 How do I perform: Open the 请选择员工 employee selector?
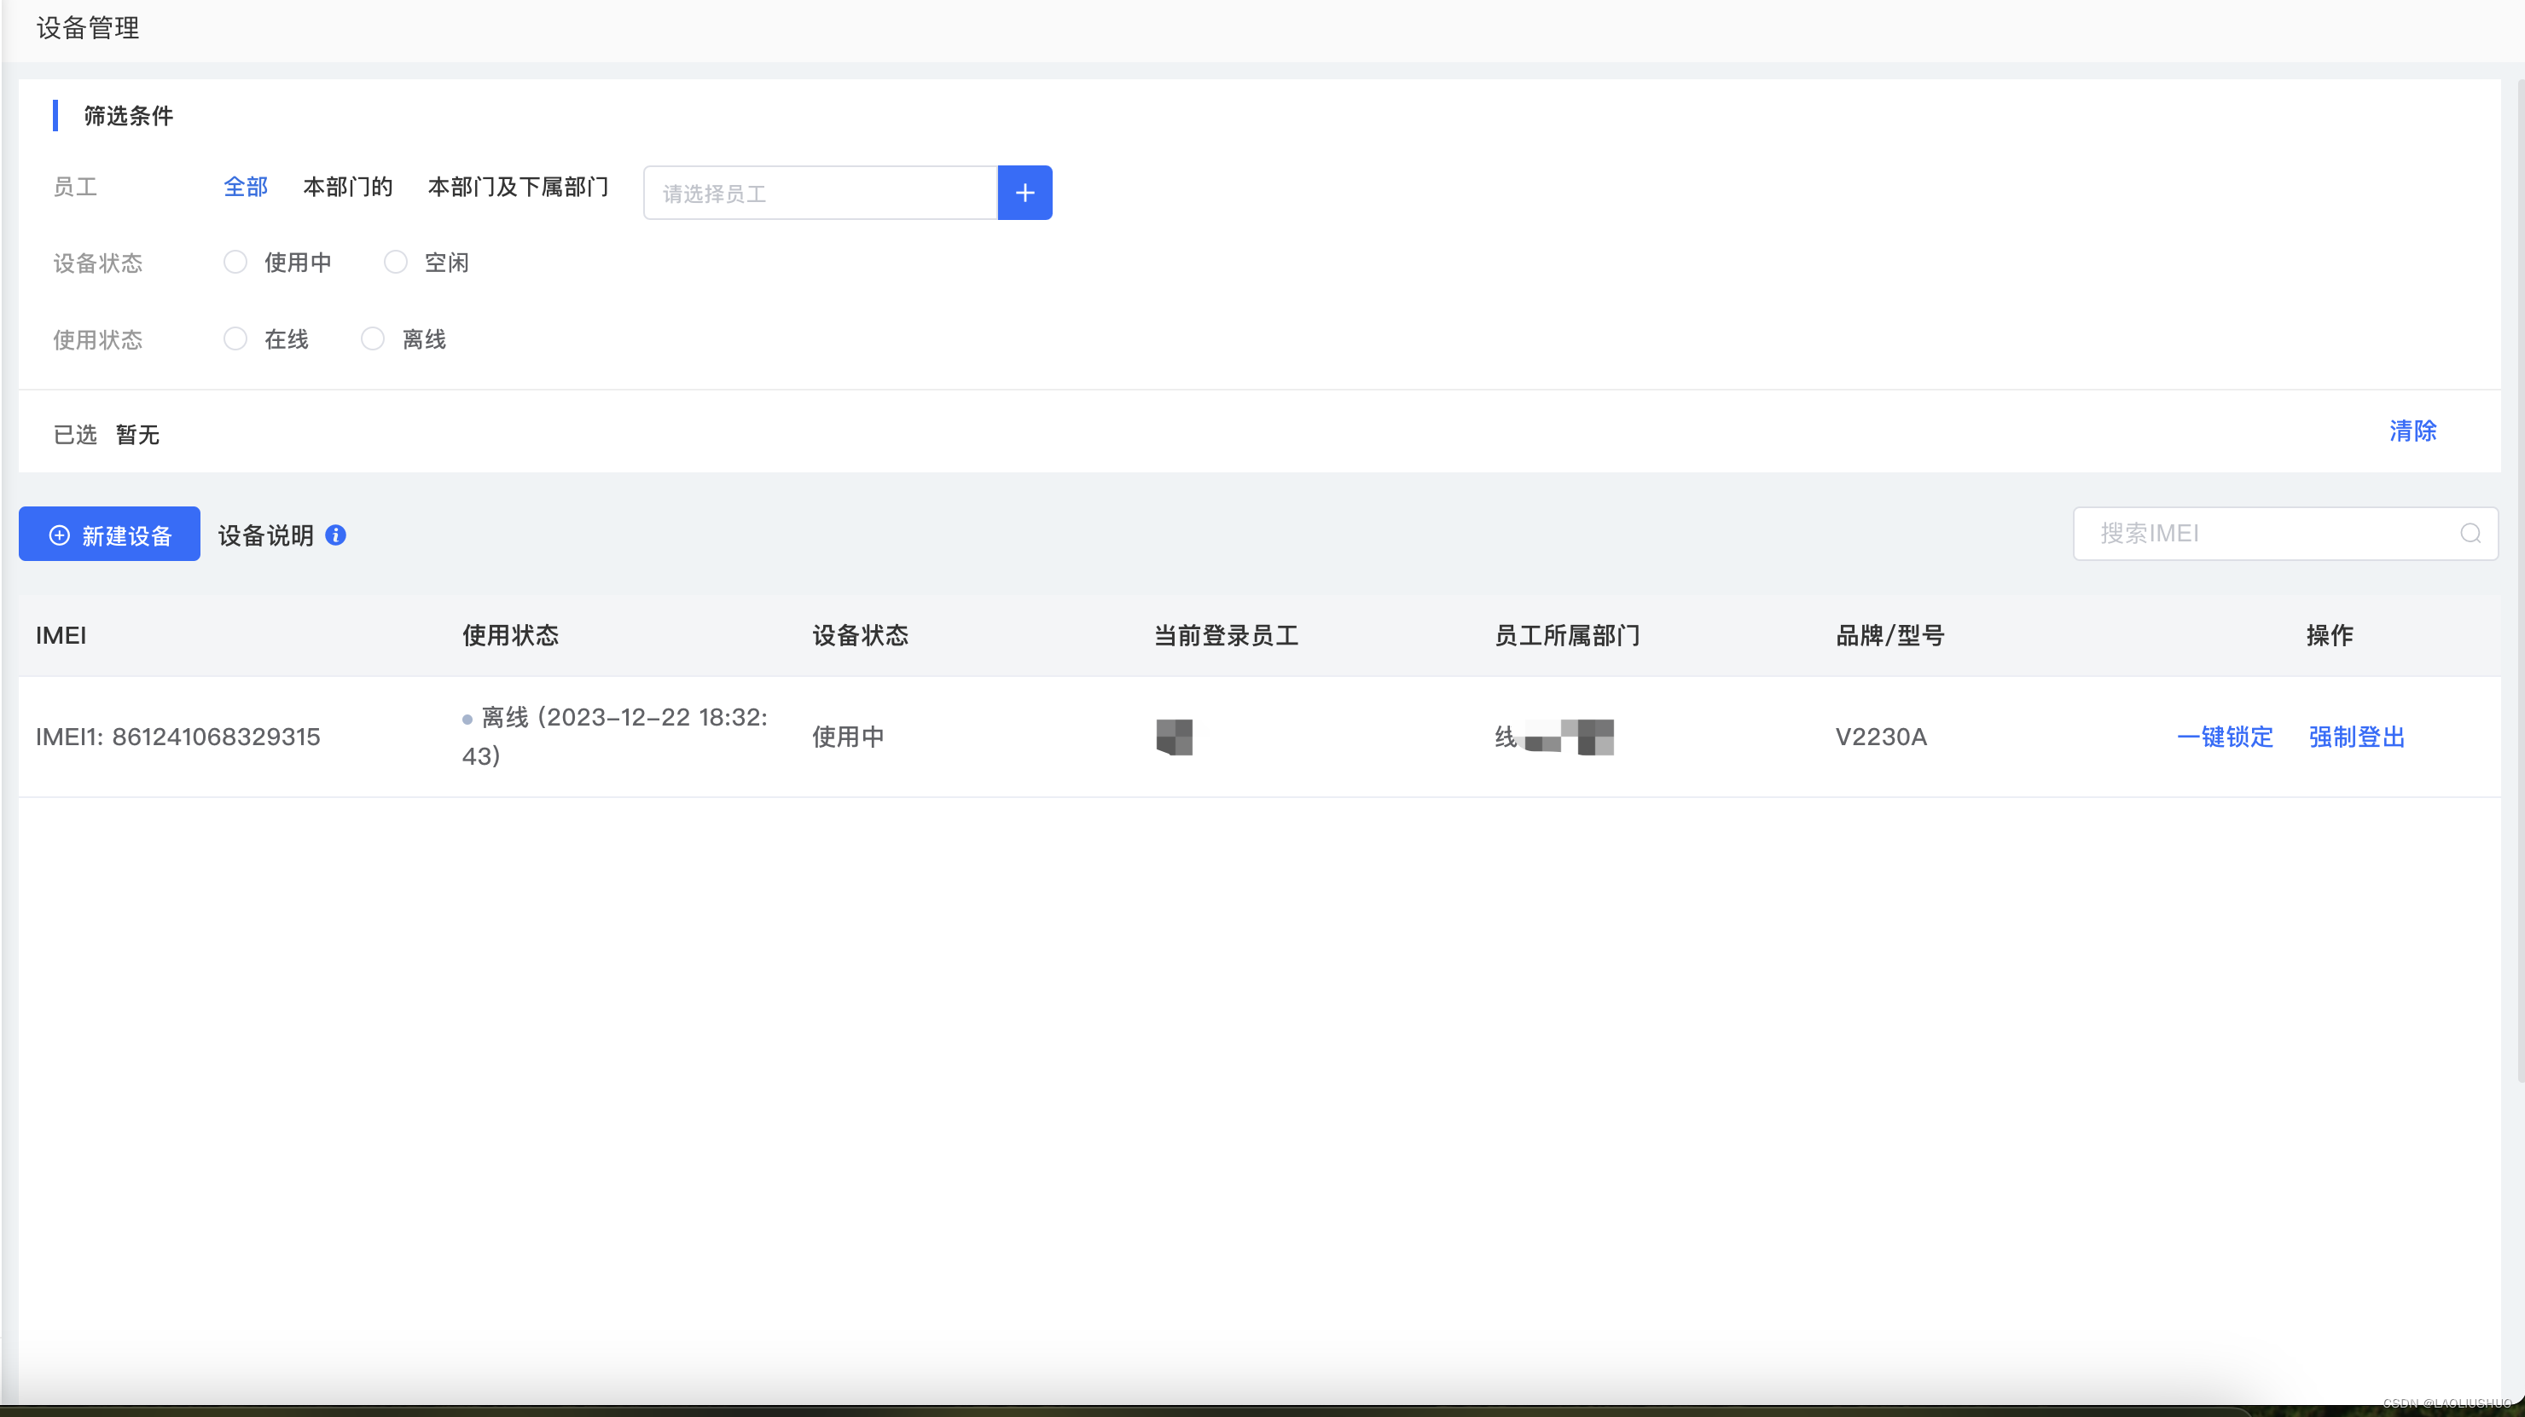(x=820, y=193)
